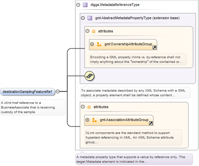Collapse gml:AbstractMetadataPropertyType extension base section

[83, 18]
